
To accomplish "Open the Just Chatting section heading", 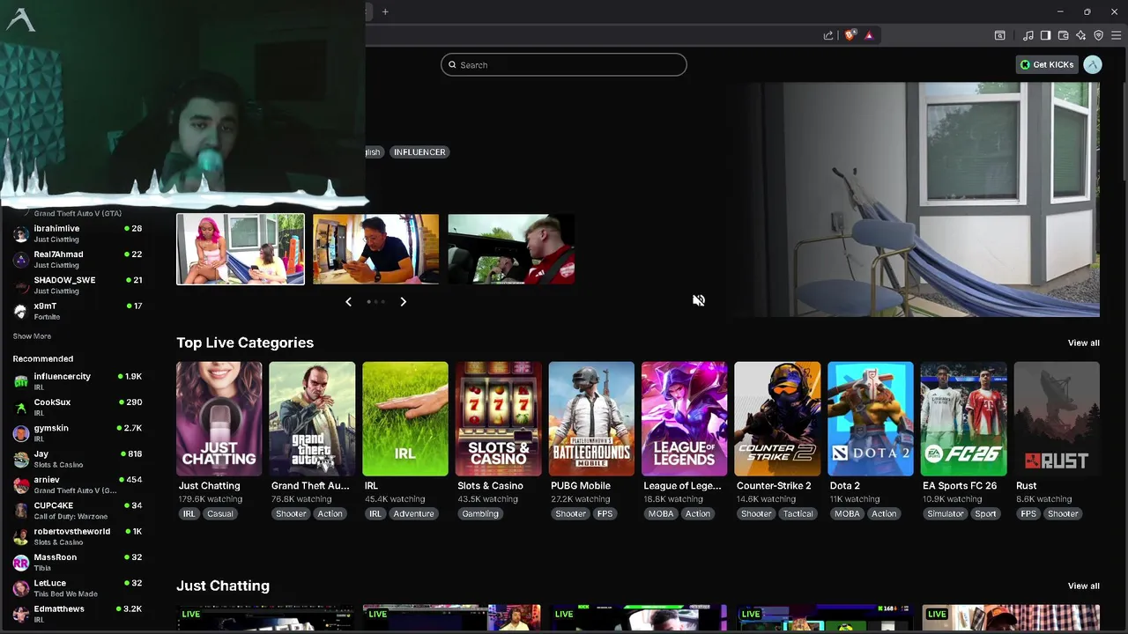I will [x=223, y=586].
